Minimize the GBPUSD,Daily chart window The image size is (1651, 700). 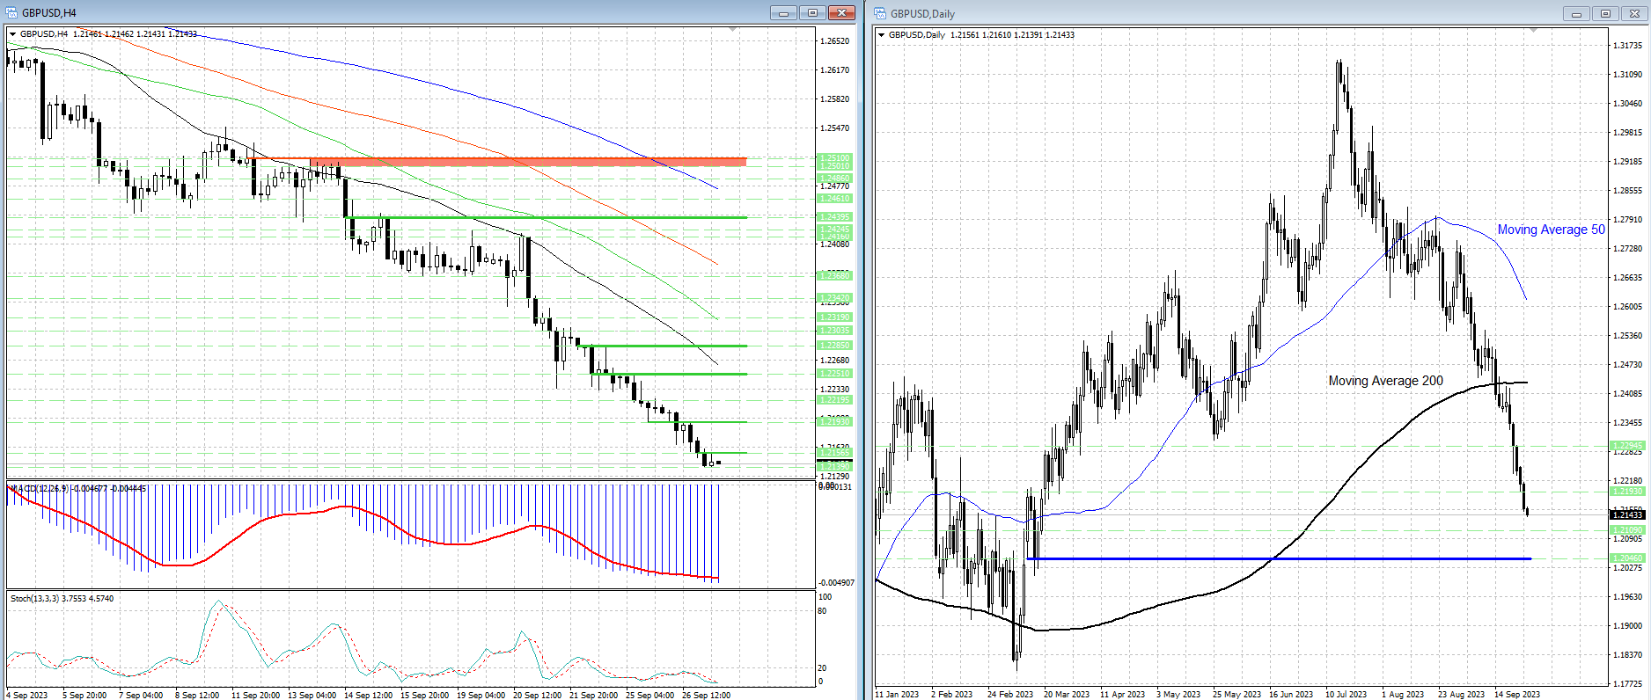(1576, 13)
